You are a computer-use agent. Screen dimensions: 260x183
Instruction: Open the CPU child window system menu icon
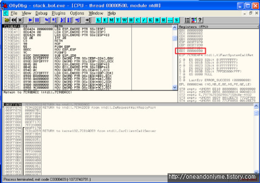(6, 13)
